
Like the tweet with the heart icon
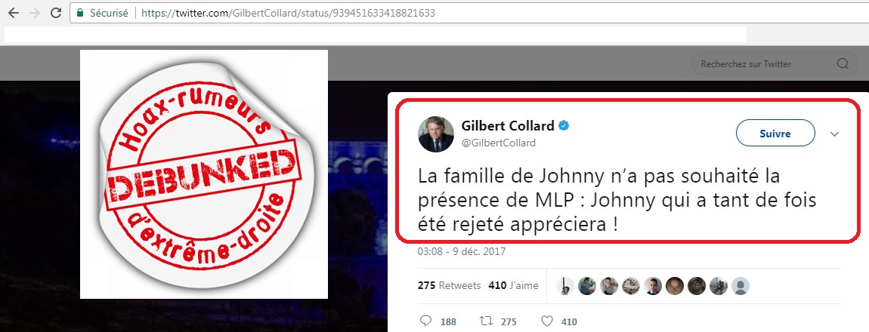point(546,321)
